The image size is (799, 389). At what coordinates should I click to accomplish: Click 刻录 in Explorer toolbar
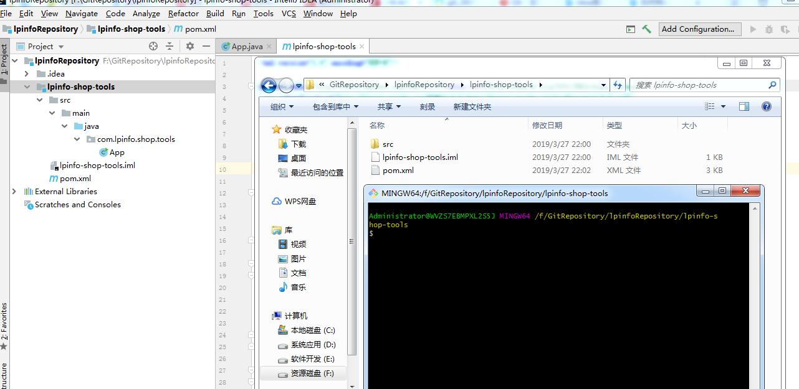428,106
